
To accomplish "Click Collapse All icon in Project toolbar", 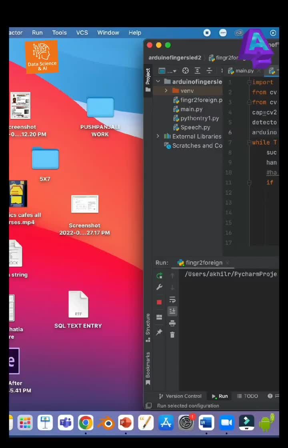I will (209, 71).
